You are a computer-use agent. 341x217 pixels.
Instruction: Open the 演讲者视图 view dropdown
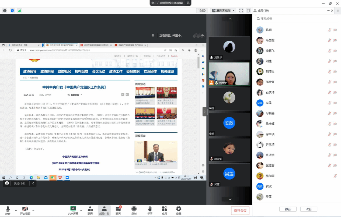point(223,11)
